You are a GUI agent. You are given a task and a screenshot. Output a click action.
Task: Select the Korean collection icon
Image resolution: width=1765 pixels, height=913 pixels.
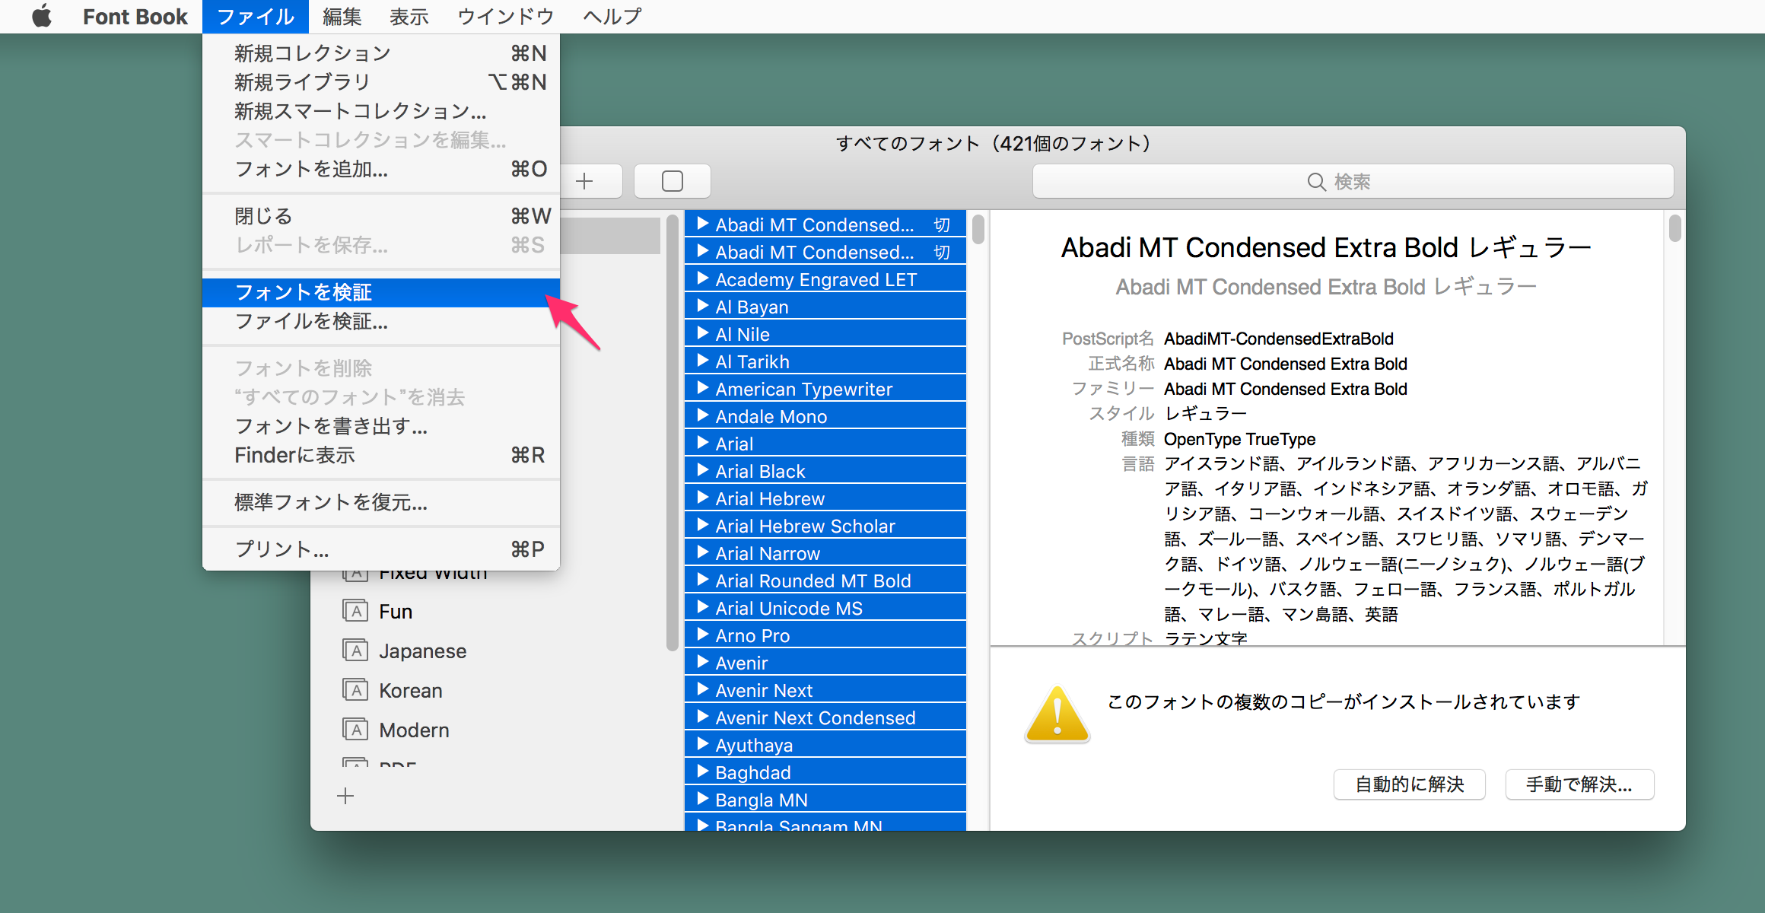pos(355,690)
